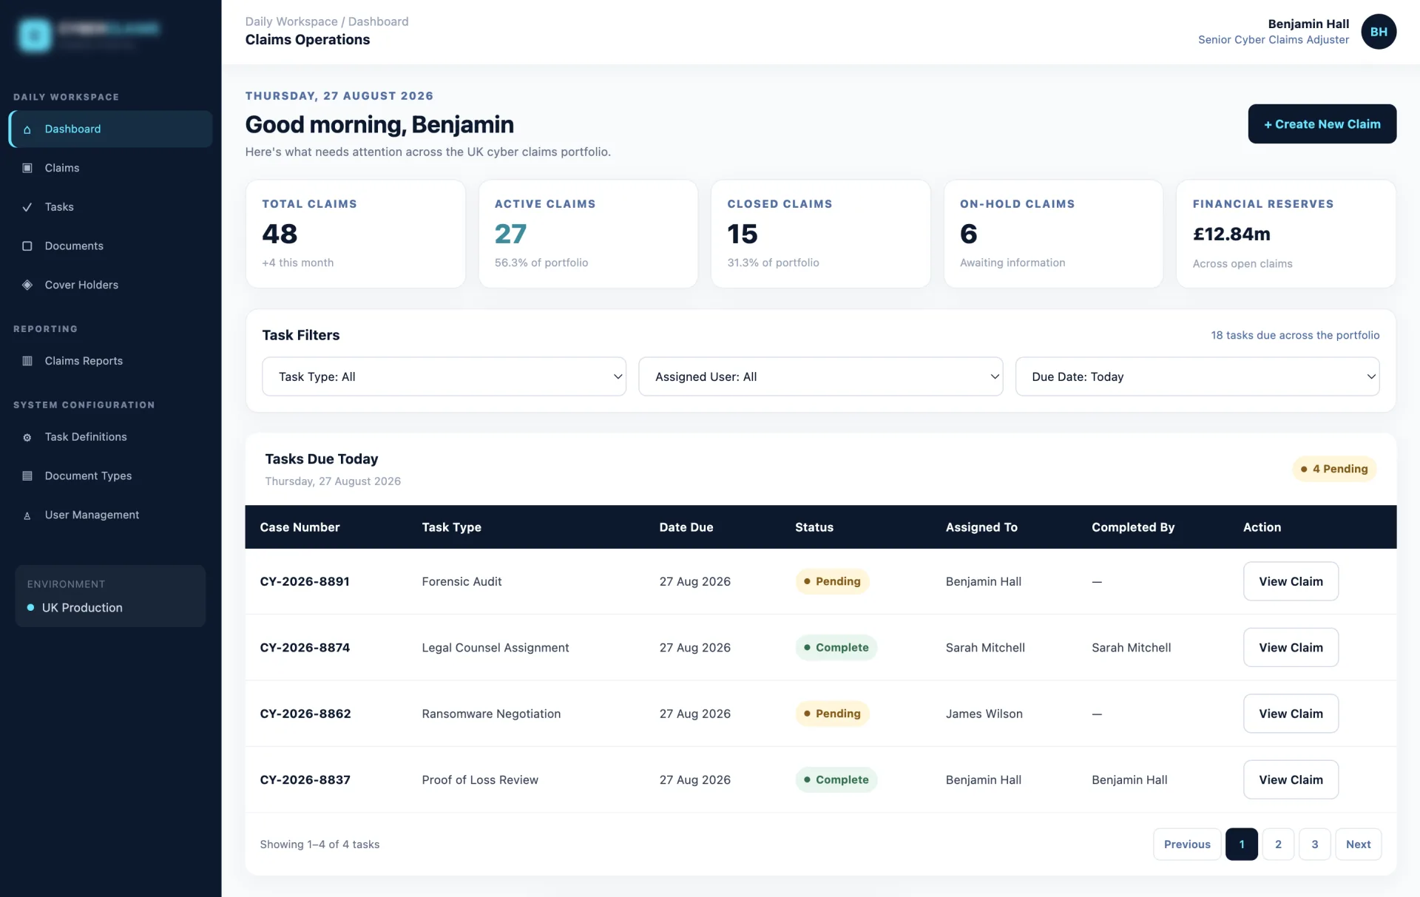Click the User Management person icon
Image resolution: width=1420 pixels, height=897 pixels.
click(27, 515)
